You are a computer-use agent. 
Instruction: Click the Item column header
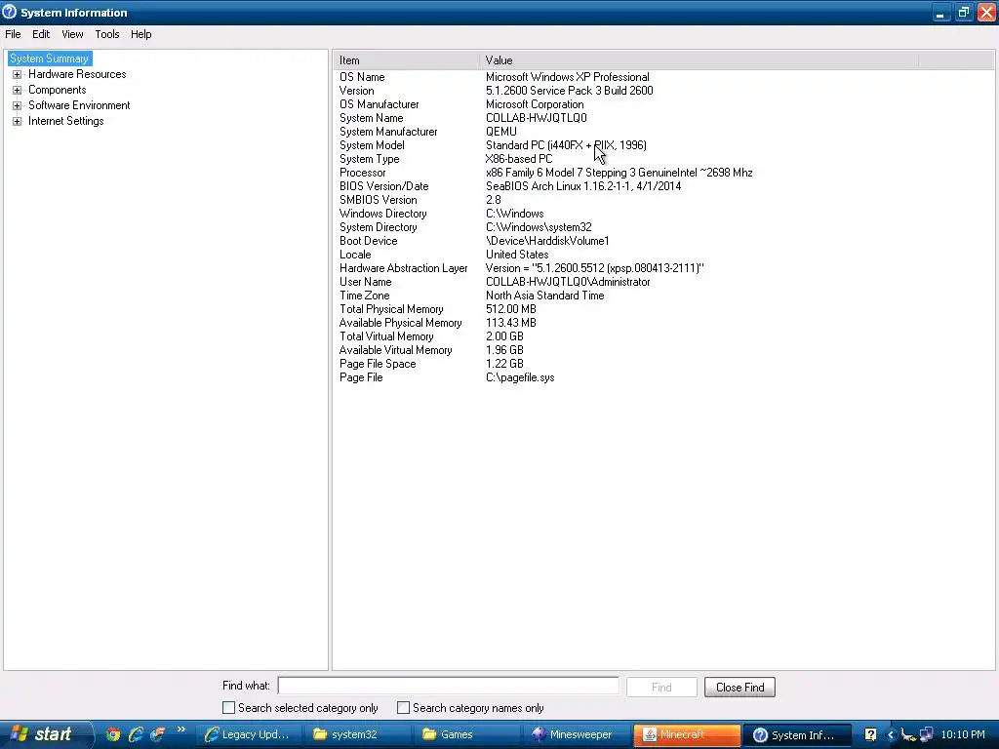coord(406,60)
